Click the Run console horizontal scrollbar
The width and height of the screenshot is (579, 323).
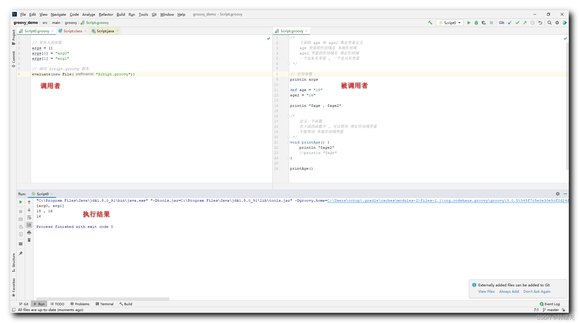pyautogui.click(x=103, y=299)
